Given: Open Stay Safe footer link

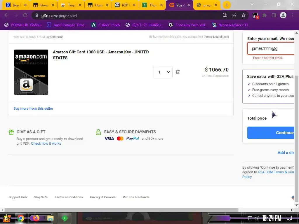Looking at the screenshot, I should click(x=41, y=197).
